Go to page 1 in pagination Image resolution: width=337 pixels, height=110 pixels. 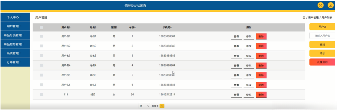coord(162,106)
